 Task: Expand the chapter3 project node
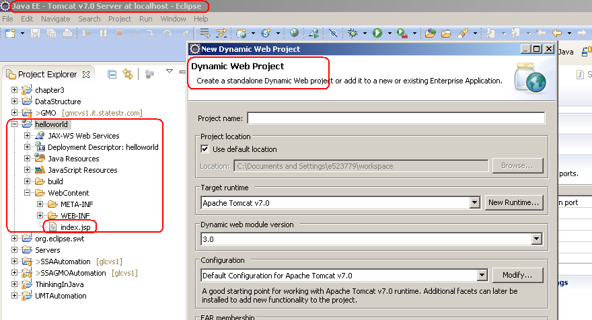click(x=14, y=90)
